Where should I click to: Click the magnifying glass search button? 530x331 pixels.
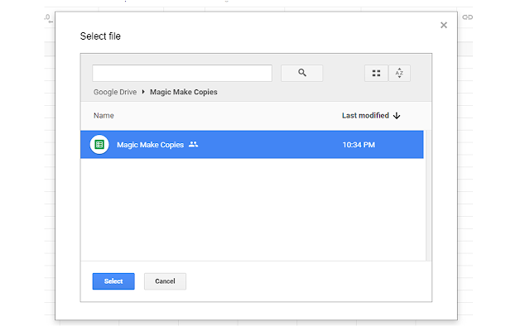(301, 73)
